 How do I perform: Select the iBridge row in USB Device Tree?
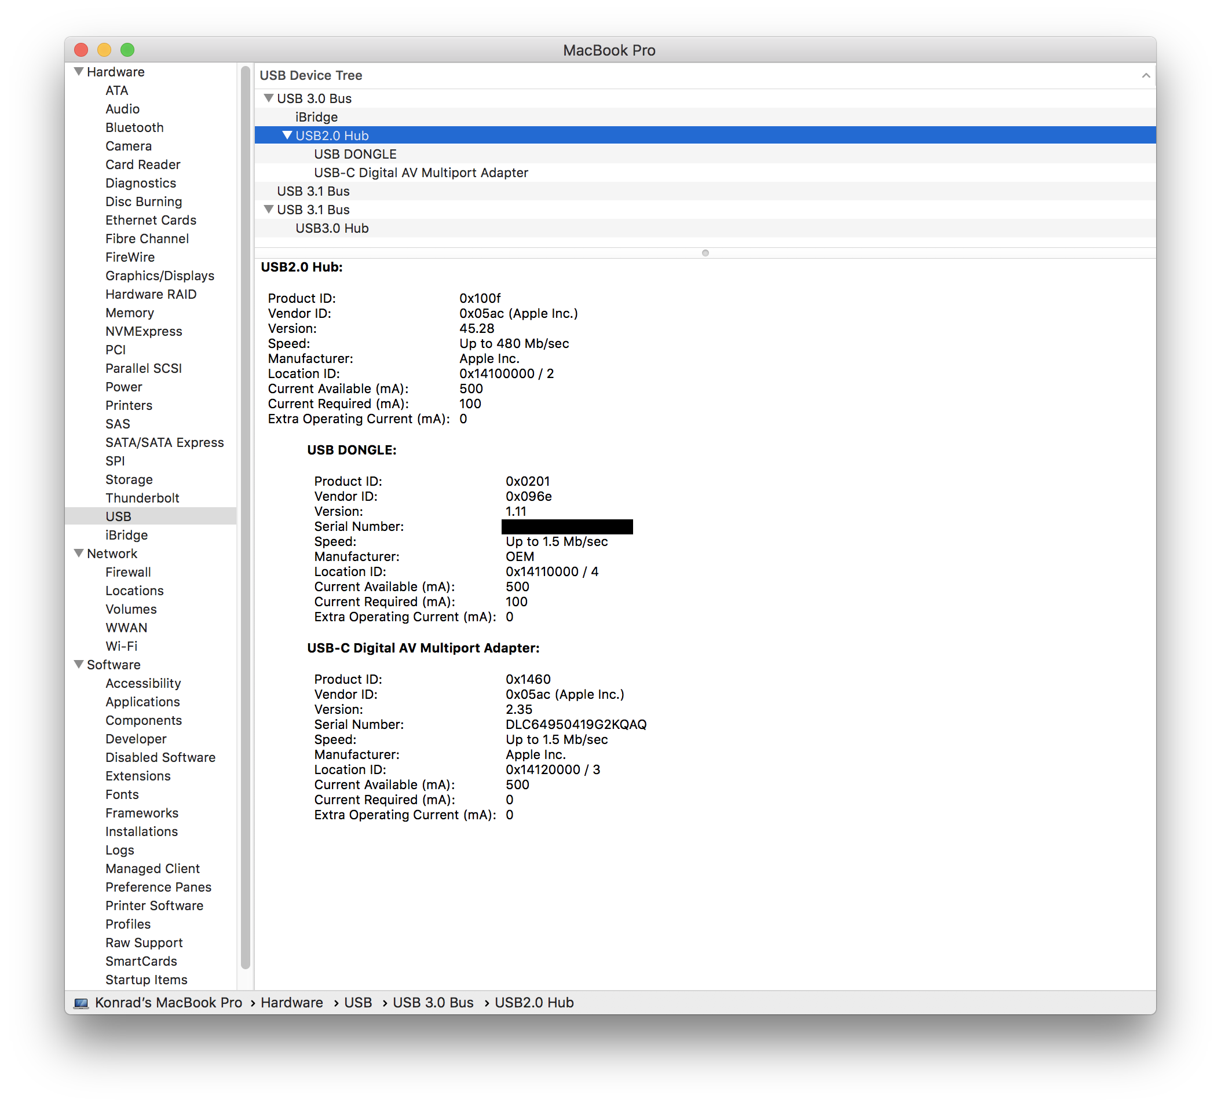point(705,117)
